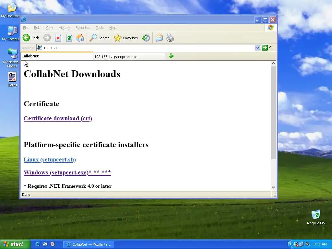Go back using the green Back arrow
The width and height of the screenshot is (332, 249).
(31, 38)
